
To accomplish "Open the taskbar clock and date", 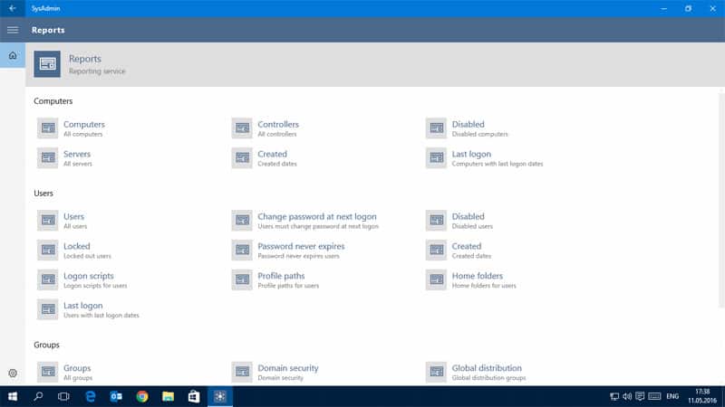I will coord(701,396).
